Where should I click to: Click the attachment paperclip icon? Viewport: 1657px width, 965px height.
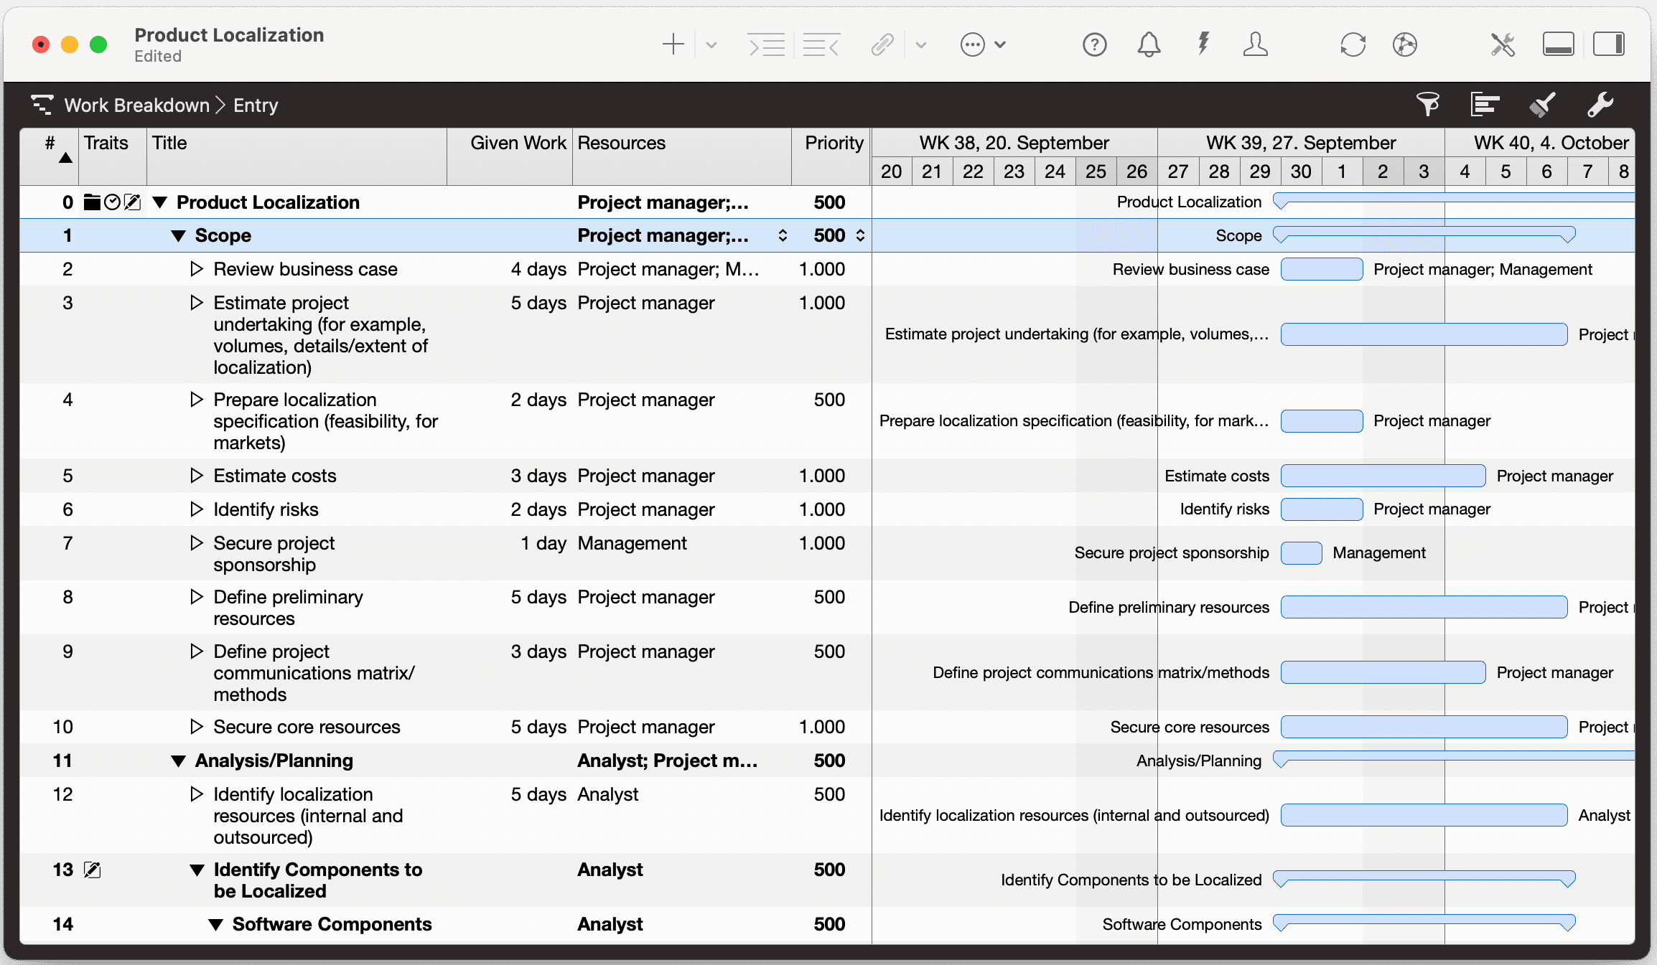tap(882, 45)
